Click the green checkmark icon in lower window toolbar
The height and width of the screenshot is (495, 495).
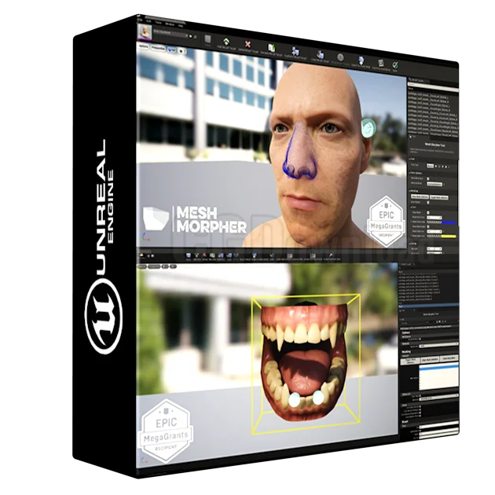click(x=272, y=255)
